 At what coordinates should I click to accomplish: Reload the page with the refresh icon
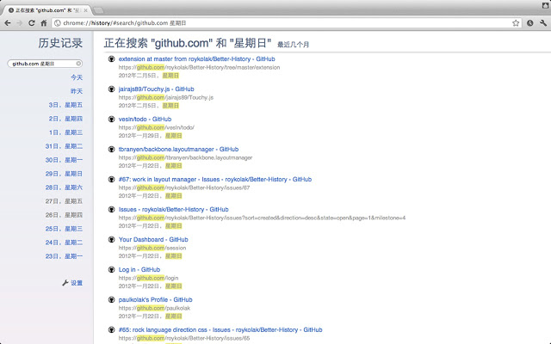coord(32,23)
